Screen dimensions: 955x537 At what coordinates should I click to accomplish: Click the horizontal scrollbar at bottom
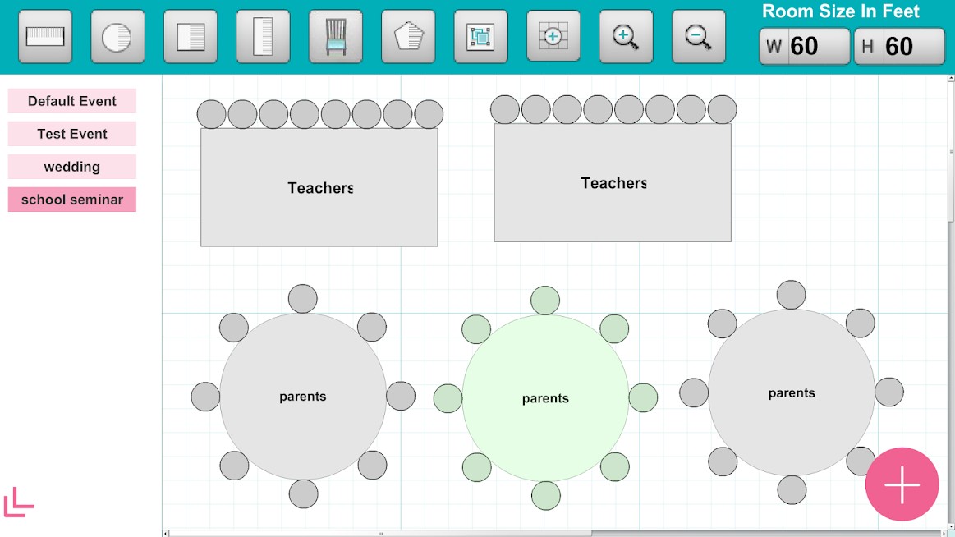coord(379,533)
